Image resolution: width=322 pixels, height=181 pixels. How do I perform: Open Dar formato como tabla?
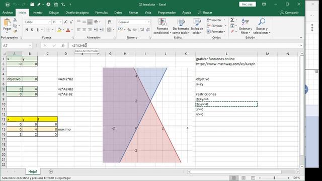pyautogui.click(x=181, y=26)
